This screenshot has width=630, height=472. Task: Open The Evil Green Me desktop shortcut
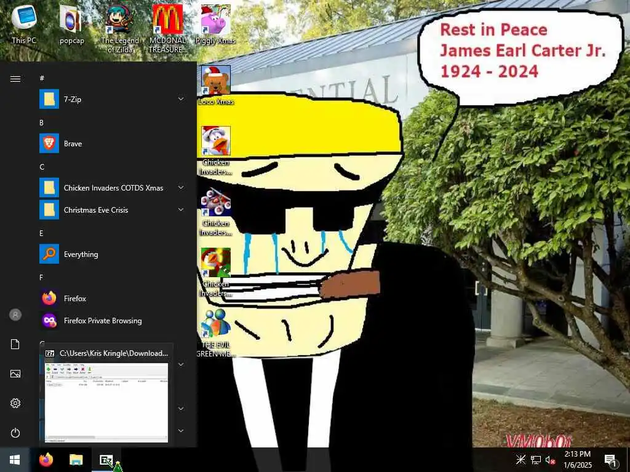[x=216, y=333]
